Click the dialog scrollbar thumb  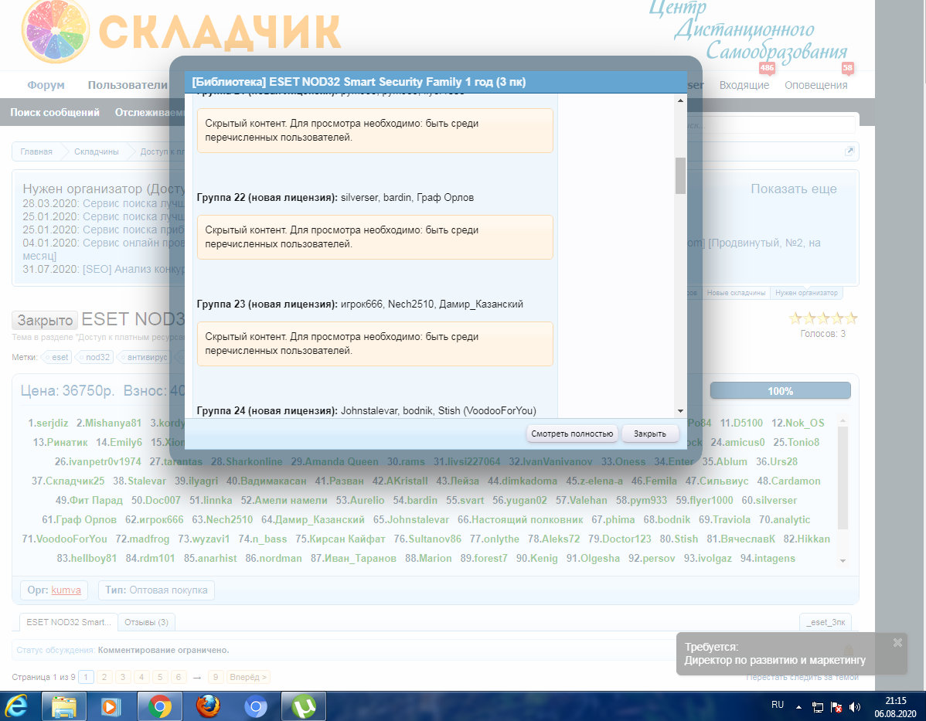(x=680, y=175)
